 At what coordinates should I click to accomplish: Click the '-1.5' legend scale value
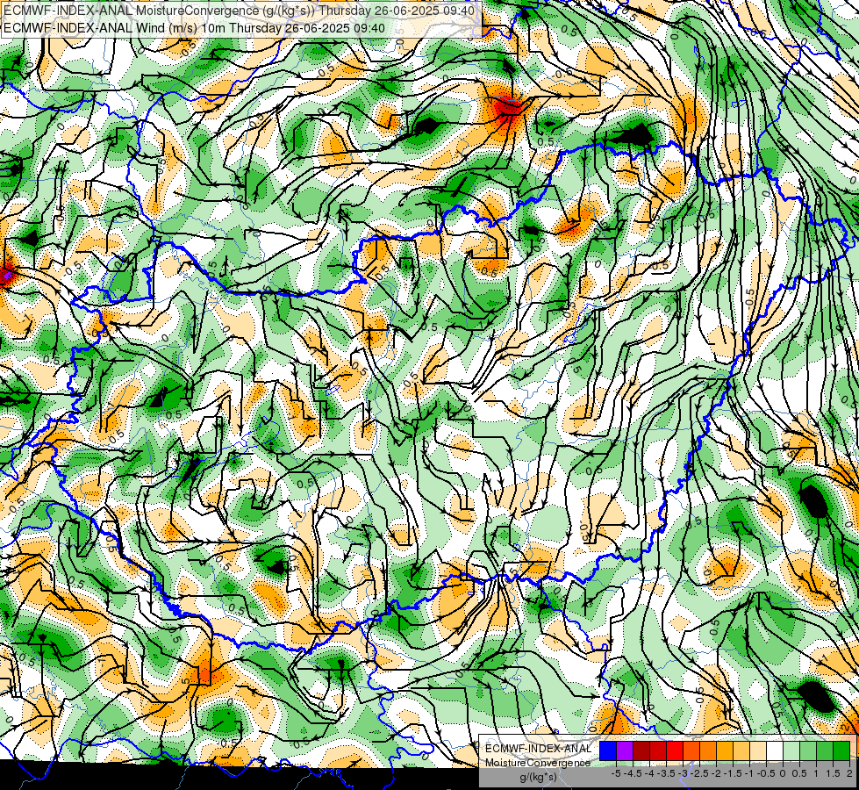(x=733, y=773)
